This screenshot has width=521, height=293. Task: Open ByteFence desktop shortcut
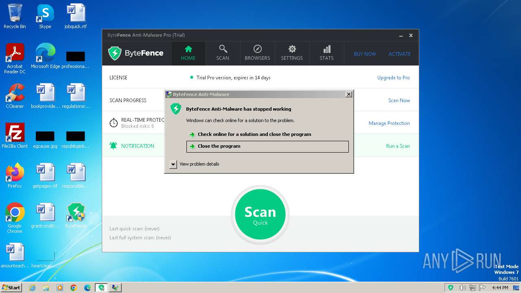pyautogui.click(x=76, y=216)
